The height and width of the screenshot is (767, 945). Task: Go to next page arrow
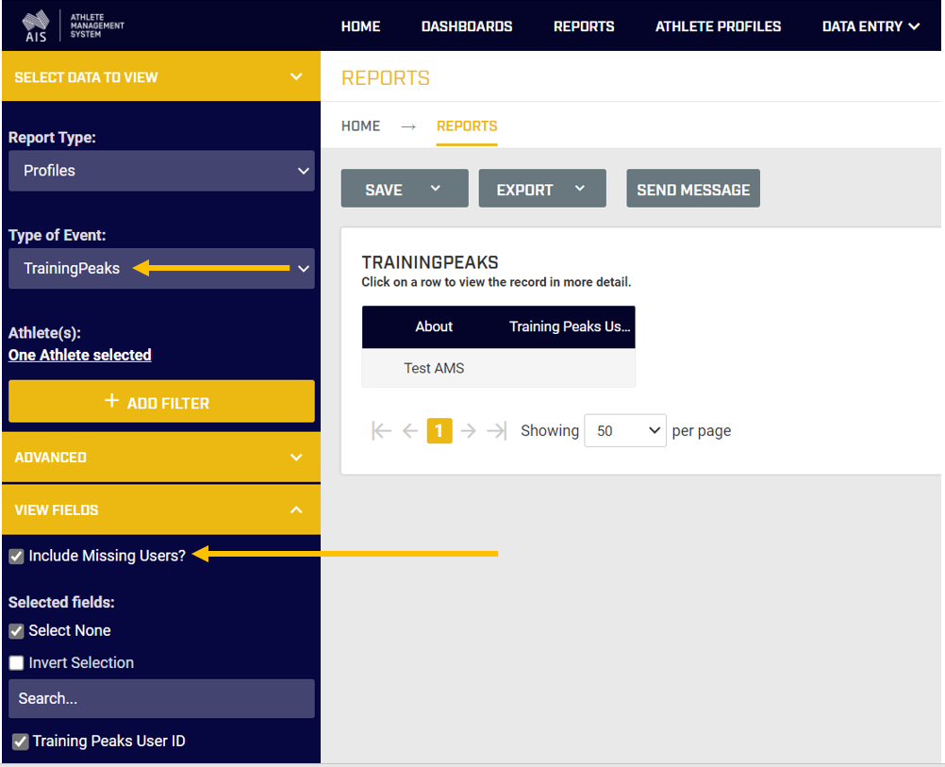[x=469, y=430]
